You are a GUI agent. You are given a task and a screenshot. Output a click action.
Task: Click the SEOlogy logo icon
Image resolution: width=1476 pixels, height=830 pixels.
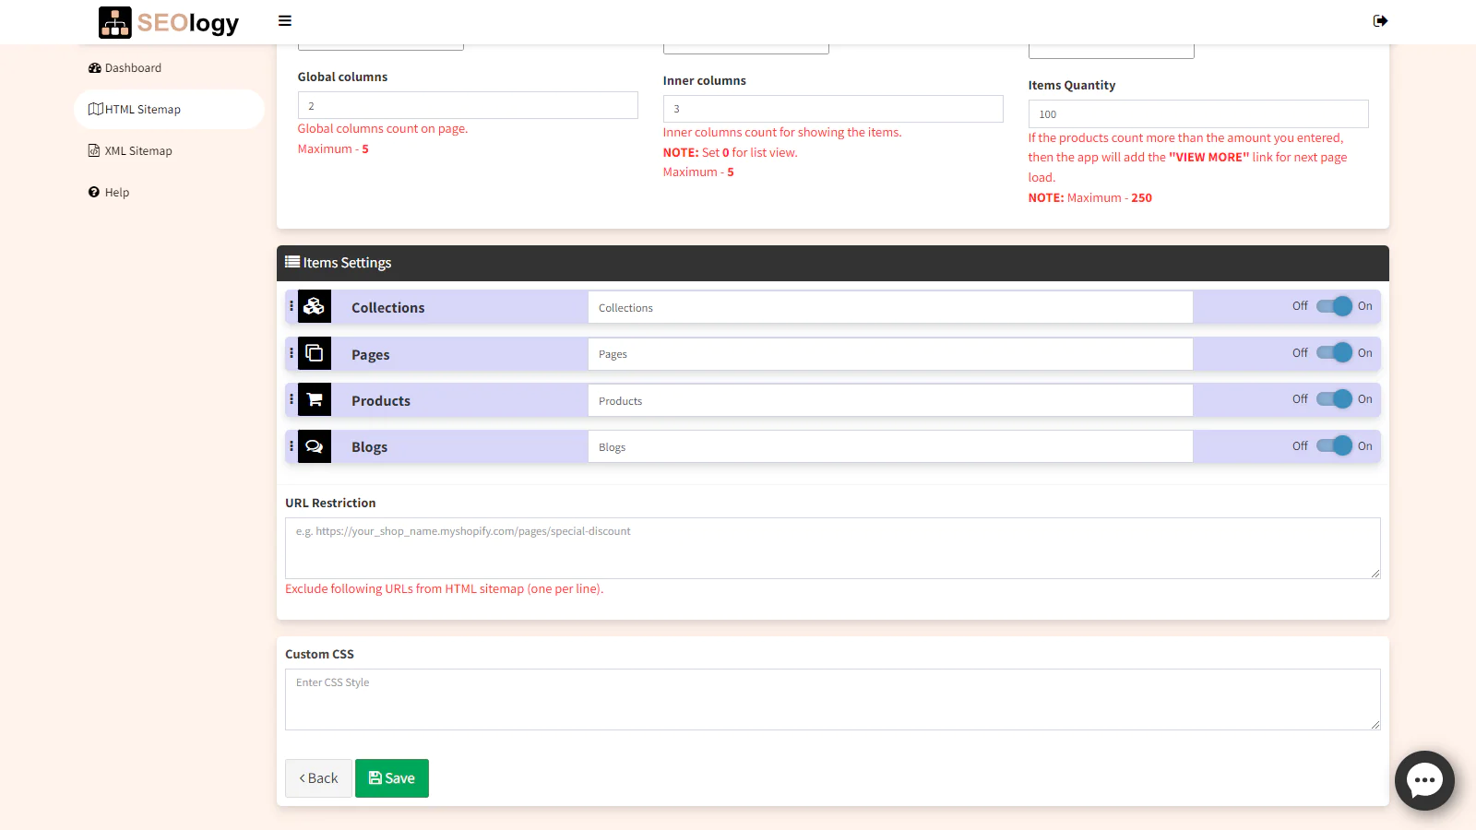tap(115, 22)
